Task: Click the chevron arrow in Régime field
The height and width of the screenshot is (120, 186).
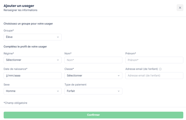Action: pos(58,60)
